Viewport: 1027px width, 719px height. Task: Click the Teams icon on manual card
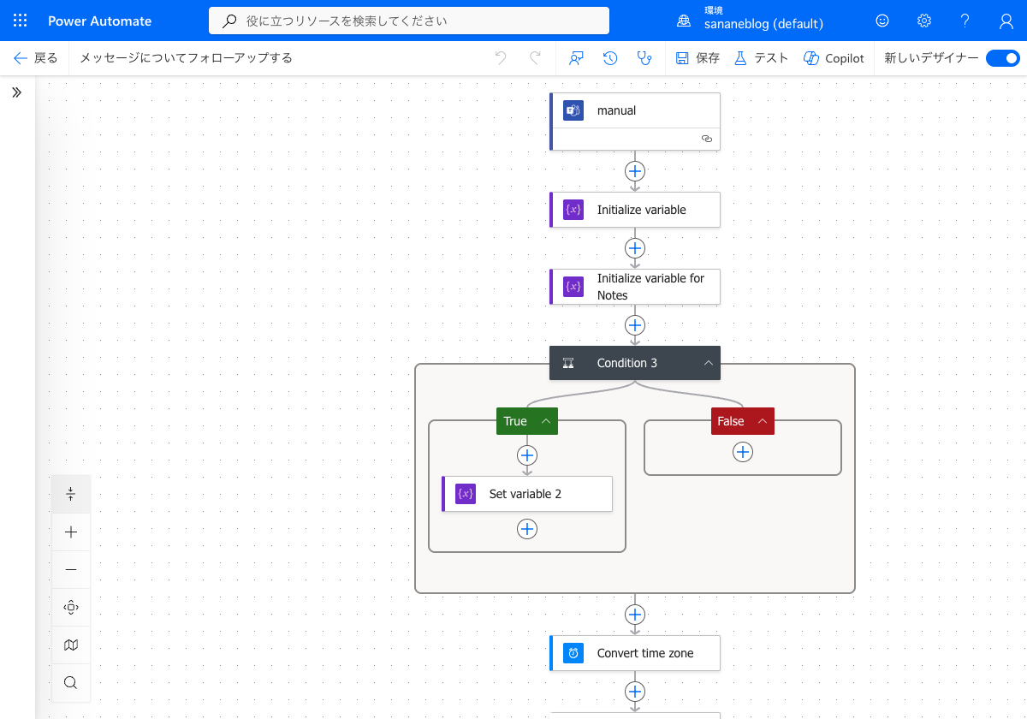573,110
